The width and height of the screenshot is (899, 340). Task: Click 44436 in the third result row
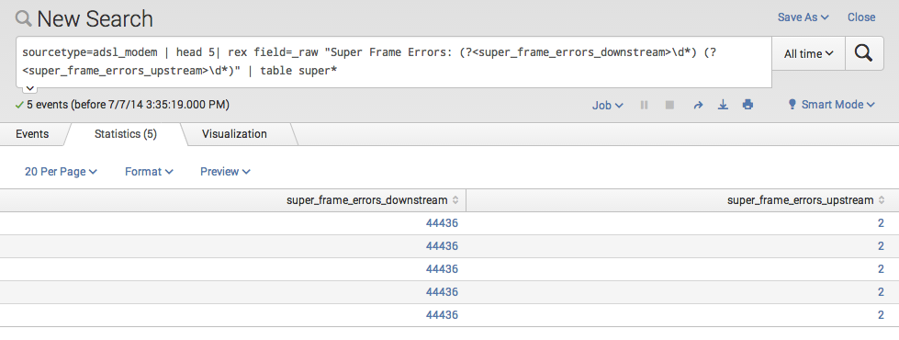pos(442,269)
